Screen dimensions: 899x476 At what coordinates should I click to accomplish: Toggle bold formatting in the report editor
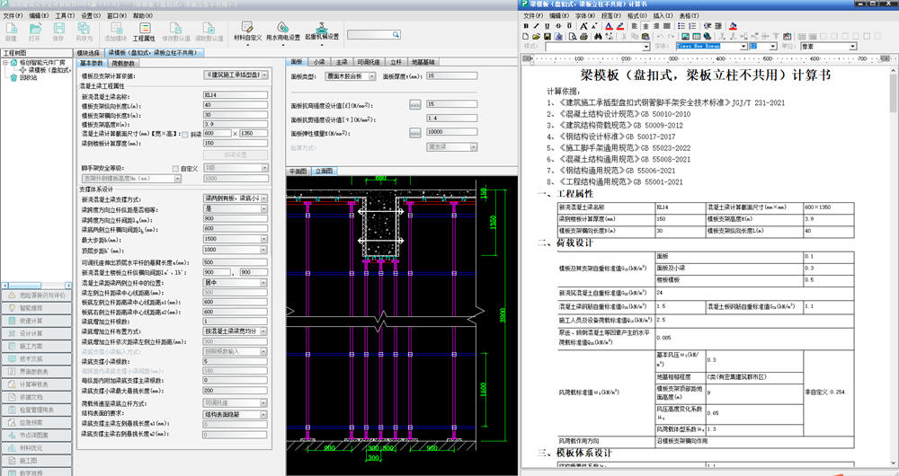pos(526,26)
